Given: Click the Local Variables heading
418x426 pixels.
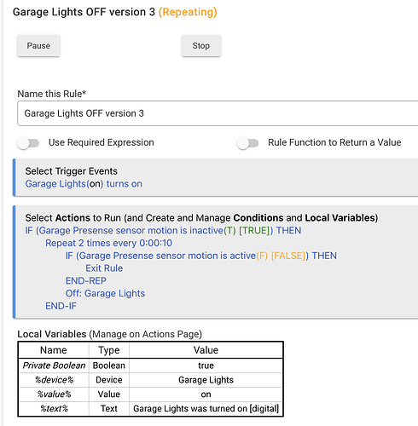Looking at the screenshot, I should pyautogui.click(x=109, y=334).
